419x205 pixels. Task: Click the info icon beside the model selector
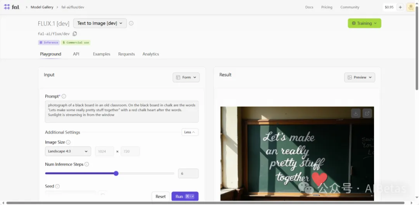pyautogui.click(x=131, y=23)
